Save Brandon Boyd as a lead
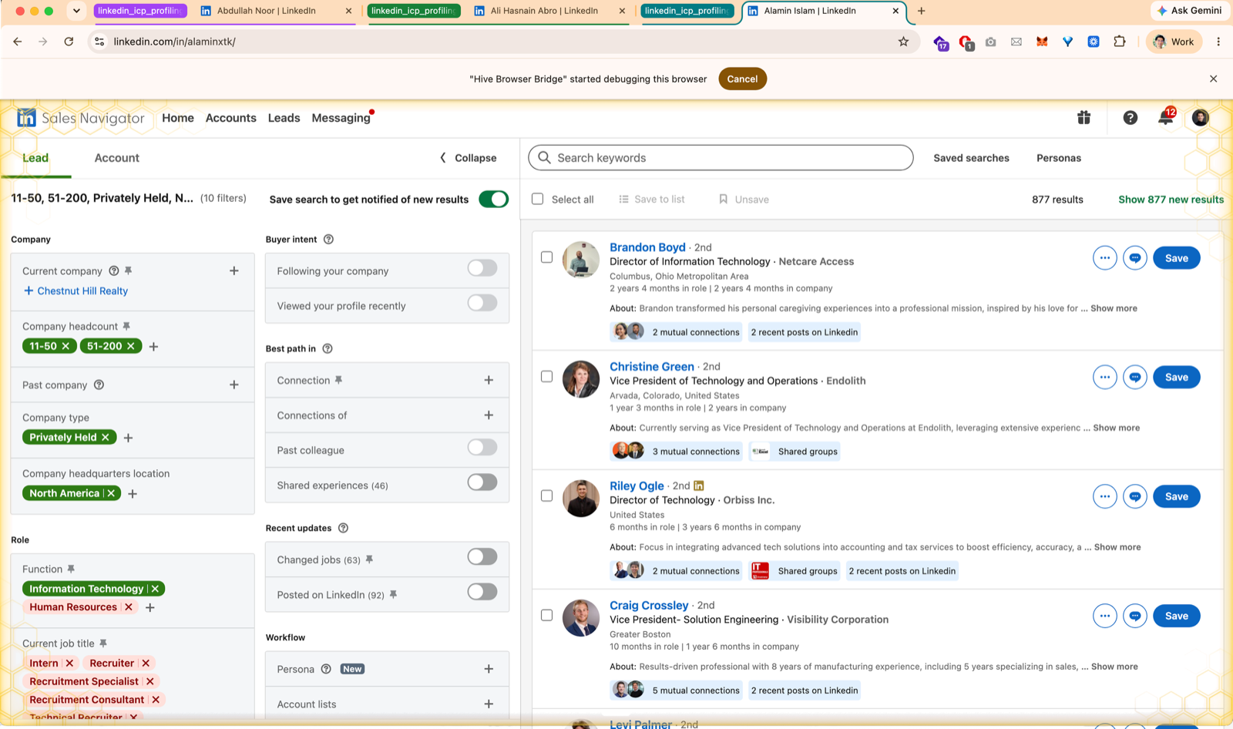The height and width of the screenshot is (729, 1233). 1176,258
